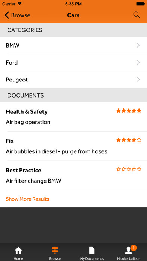Go back via the Browse label
147x261 pixels.
click(x=21, y=15)
